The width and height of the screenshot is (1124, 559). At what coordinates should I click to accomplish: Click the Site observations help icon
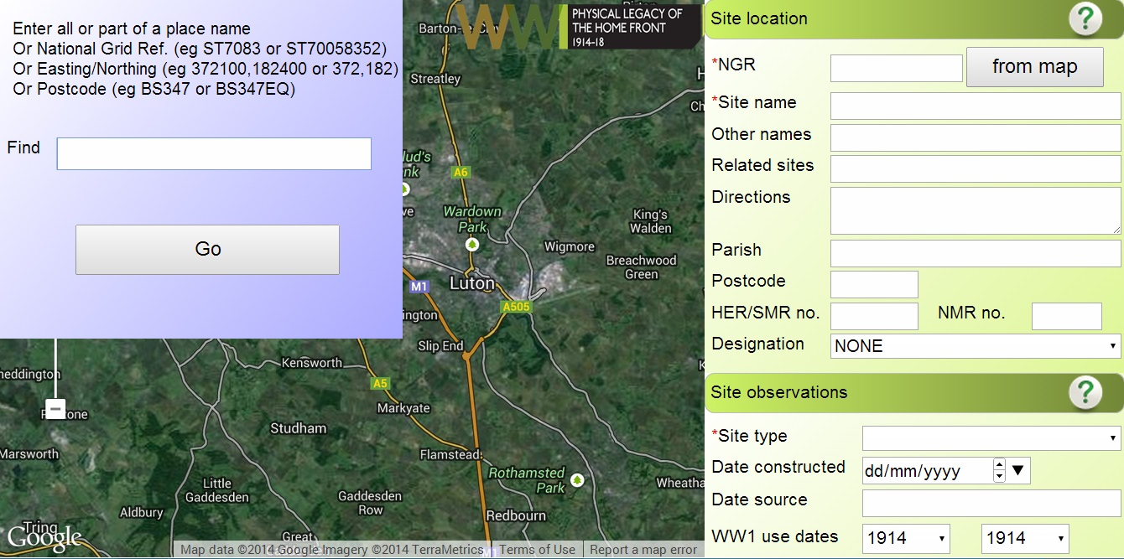point(1085,391)
